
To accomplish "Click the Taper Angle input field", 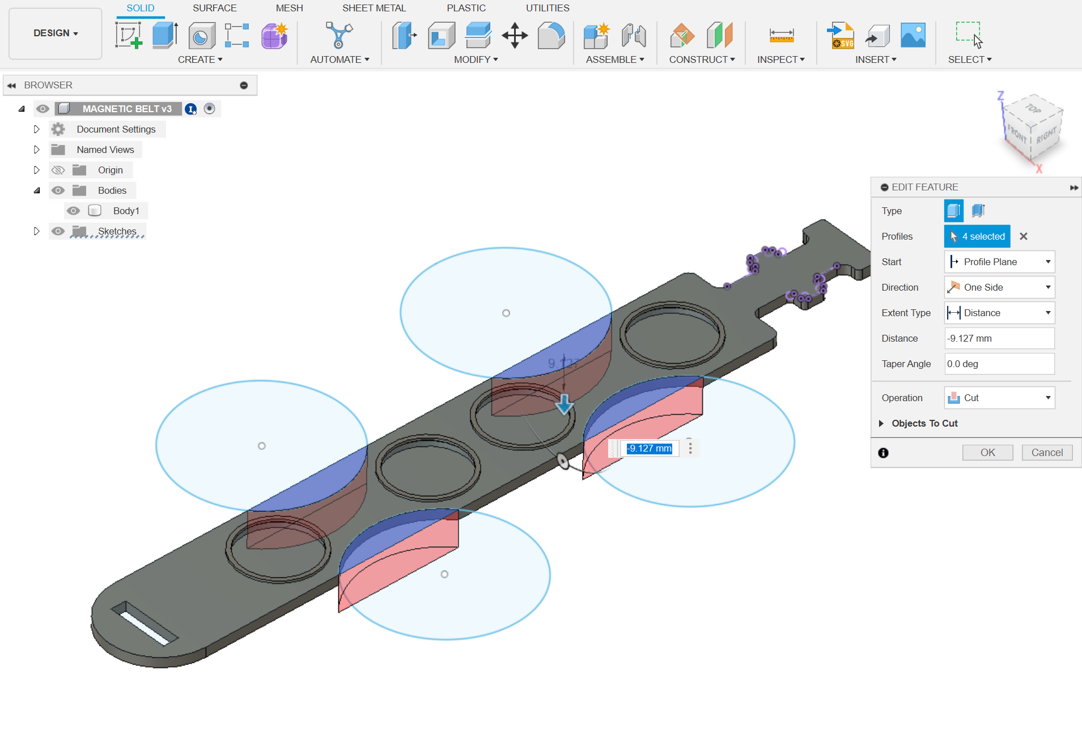I will 999,364.
